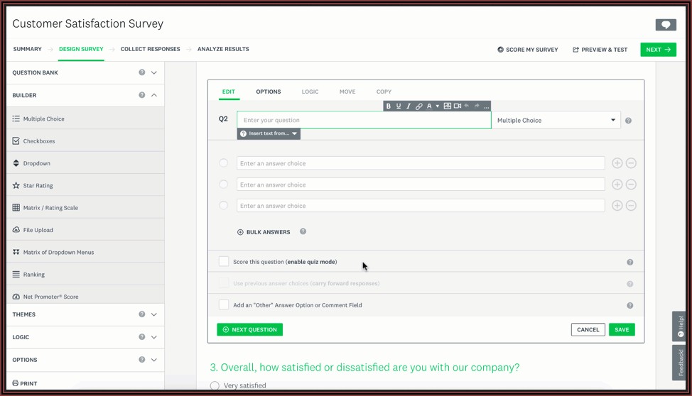692x396 pixels.
Task: Enable Score this question quiz mode
Action: 224,262
